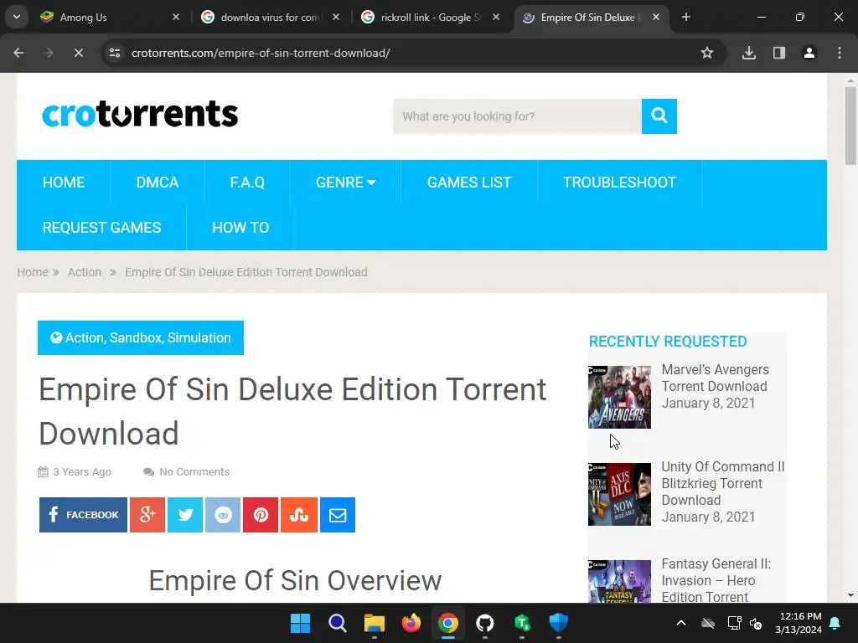Open taskbar Search icon

click(337, 623)
